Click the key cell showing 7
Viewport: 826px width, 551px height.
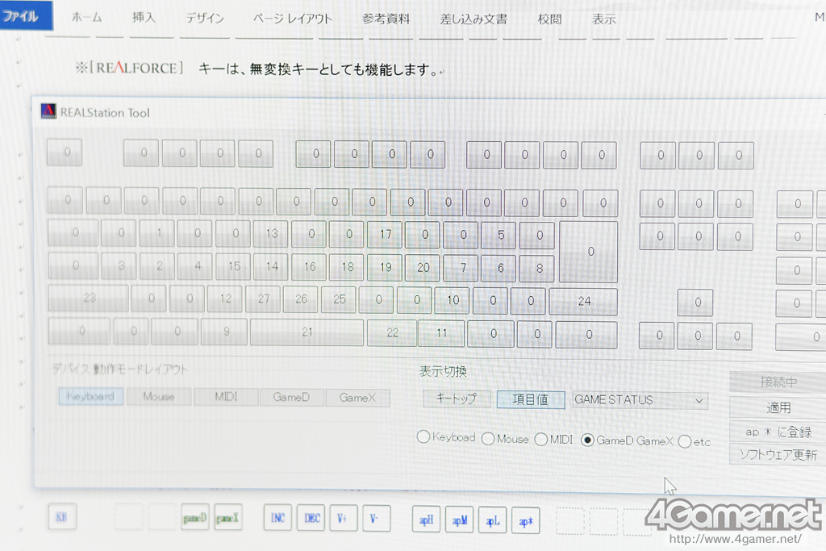(461, 268)
